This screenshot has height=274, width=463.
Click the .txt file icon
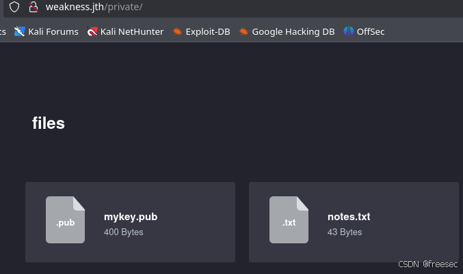coord(289,220)
